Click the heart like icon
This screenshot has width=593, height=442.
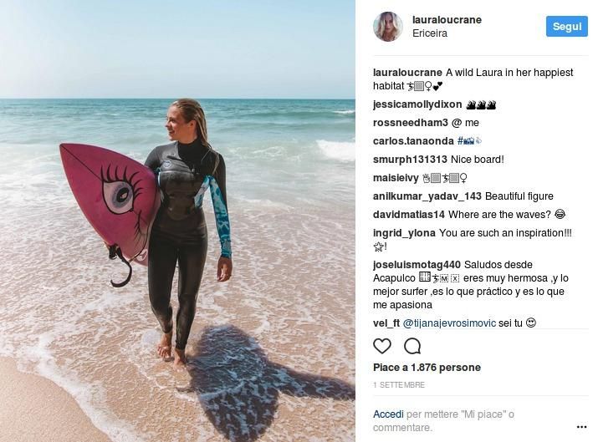click(x=382, y=346)
